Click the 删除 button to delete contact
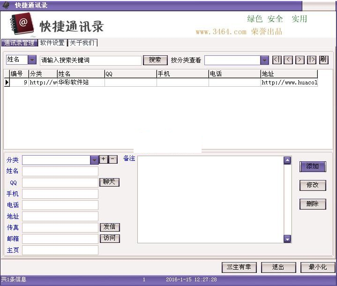 312,204
